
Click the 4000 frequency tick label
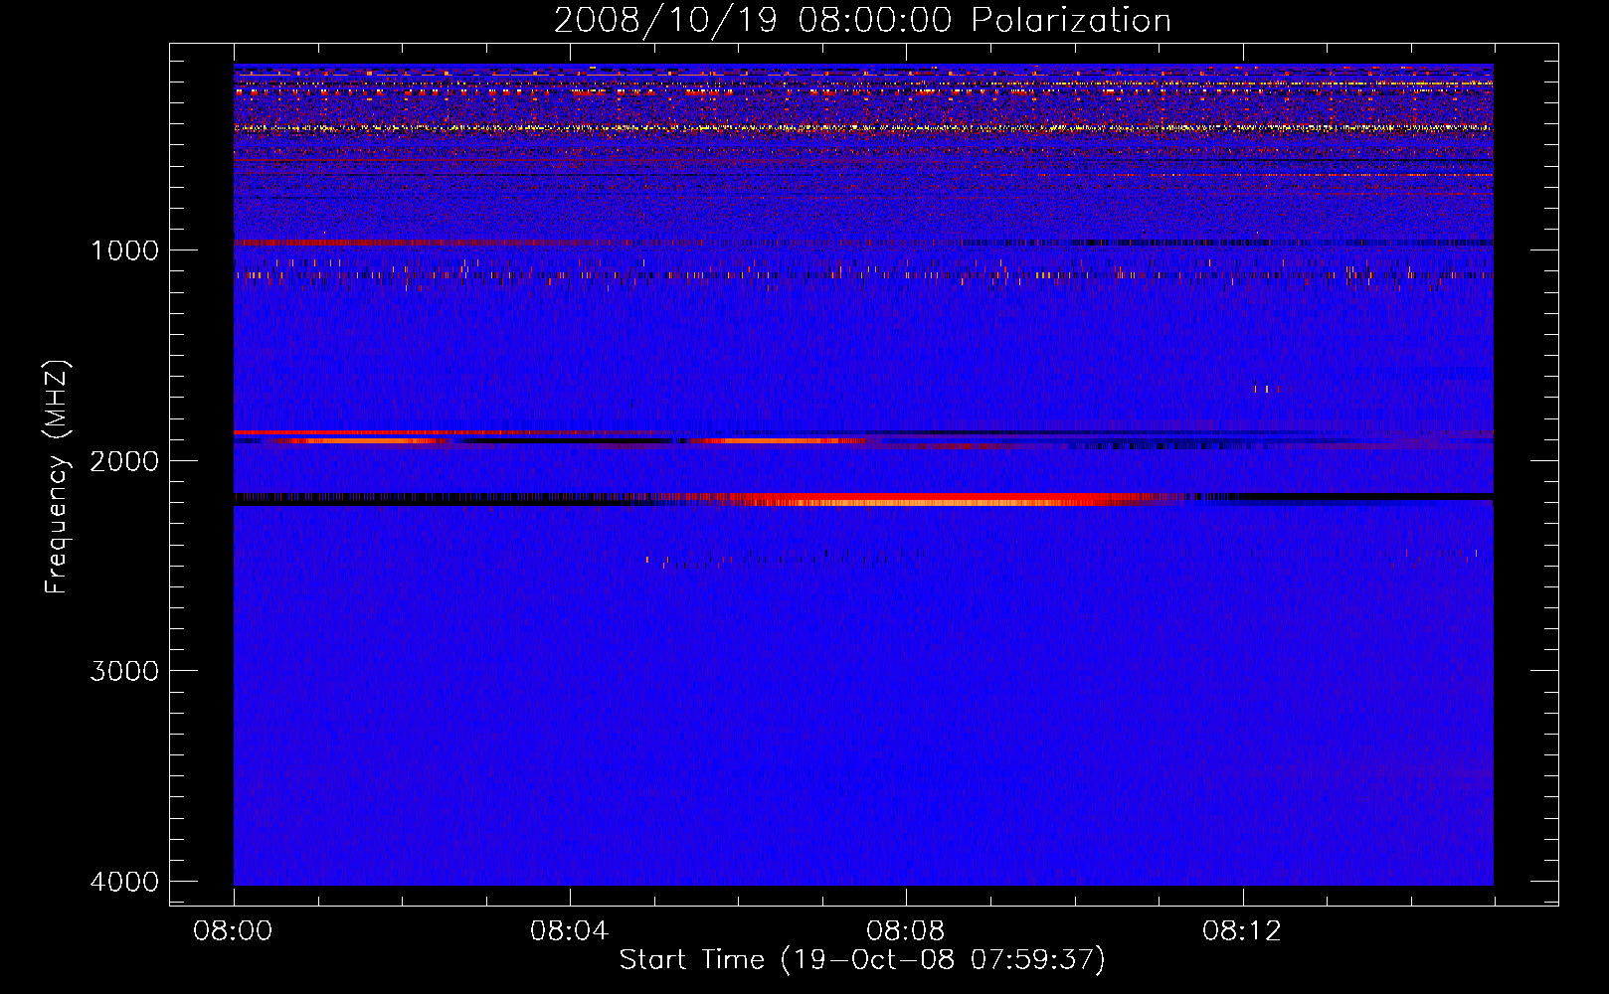click(124, 882)
